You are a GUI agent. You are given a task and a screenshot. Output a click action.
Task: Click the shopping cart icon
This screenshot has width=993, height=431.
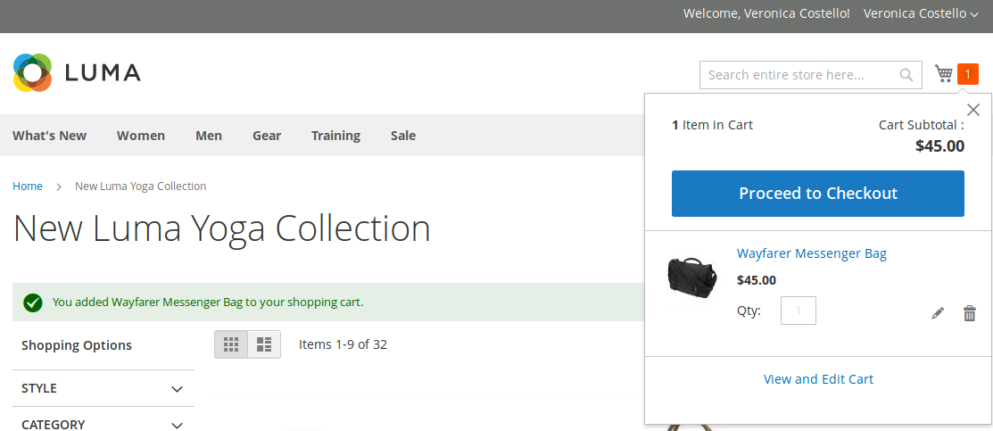tap(944, 74)
